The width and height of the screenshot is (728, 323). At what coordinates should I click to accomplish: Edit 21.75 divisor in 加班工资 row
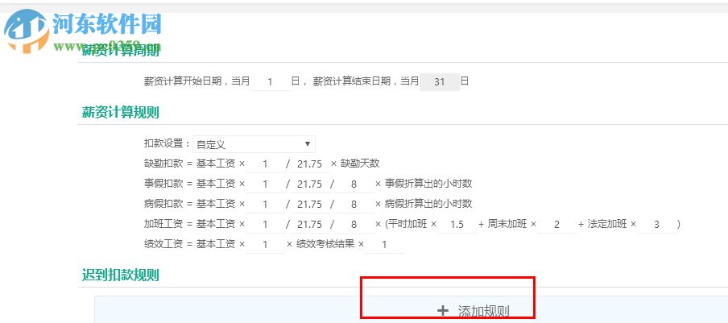pyautogui.click(x=310, y=224)
